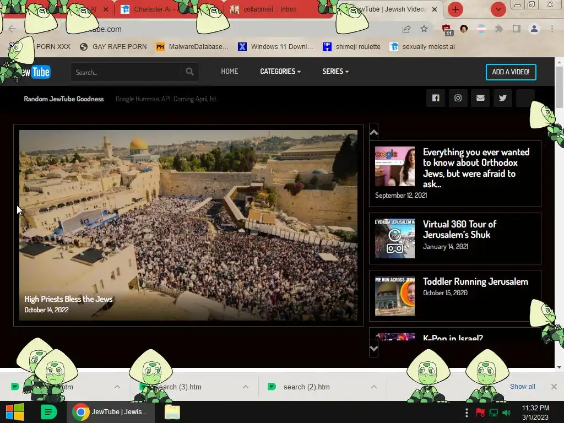564x423 pixels.
Task: Click the 'High Priests Bless the Jews' caption
Action: coord(68,299)
